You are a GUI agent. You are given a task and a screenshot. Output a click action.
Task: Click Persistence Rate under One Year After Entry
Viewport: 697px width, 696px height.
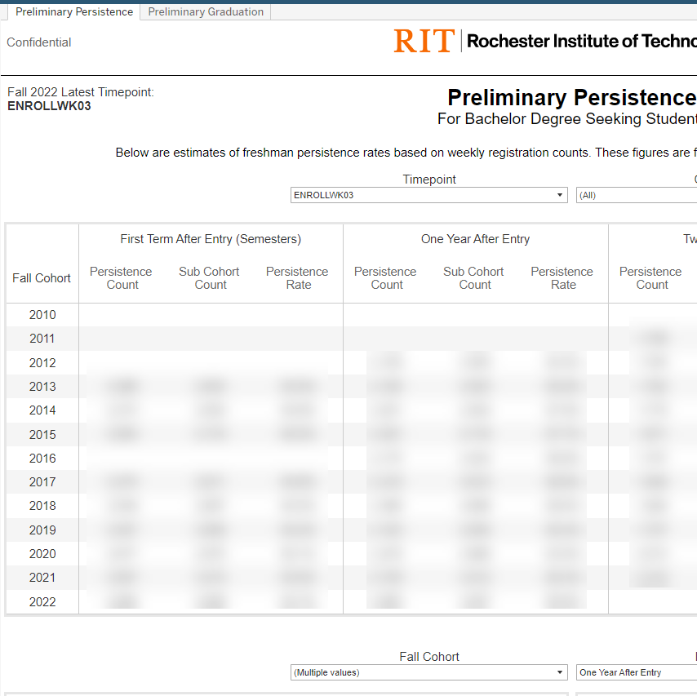tap(562, 278)
